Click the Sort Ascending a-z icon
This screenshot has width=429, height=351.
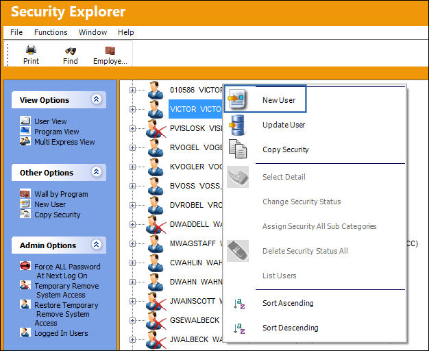tap(239, 304)
